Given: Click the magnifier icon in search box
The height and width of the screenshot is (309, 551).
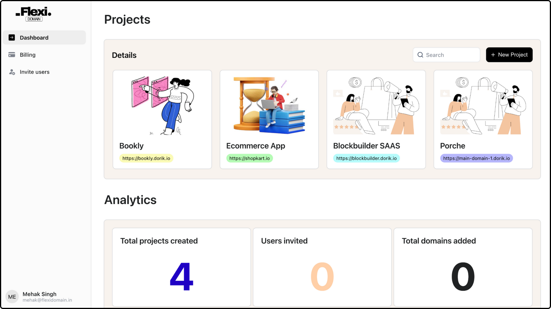Looking at the screenshot, I should click(x=420, y=55).
